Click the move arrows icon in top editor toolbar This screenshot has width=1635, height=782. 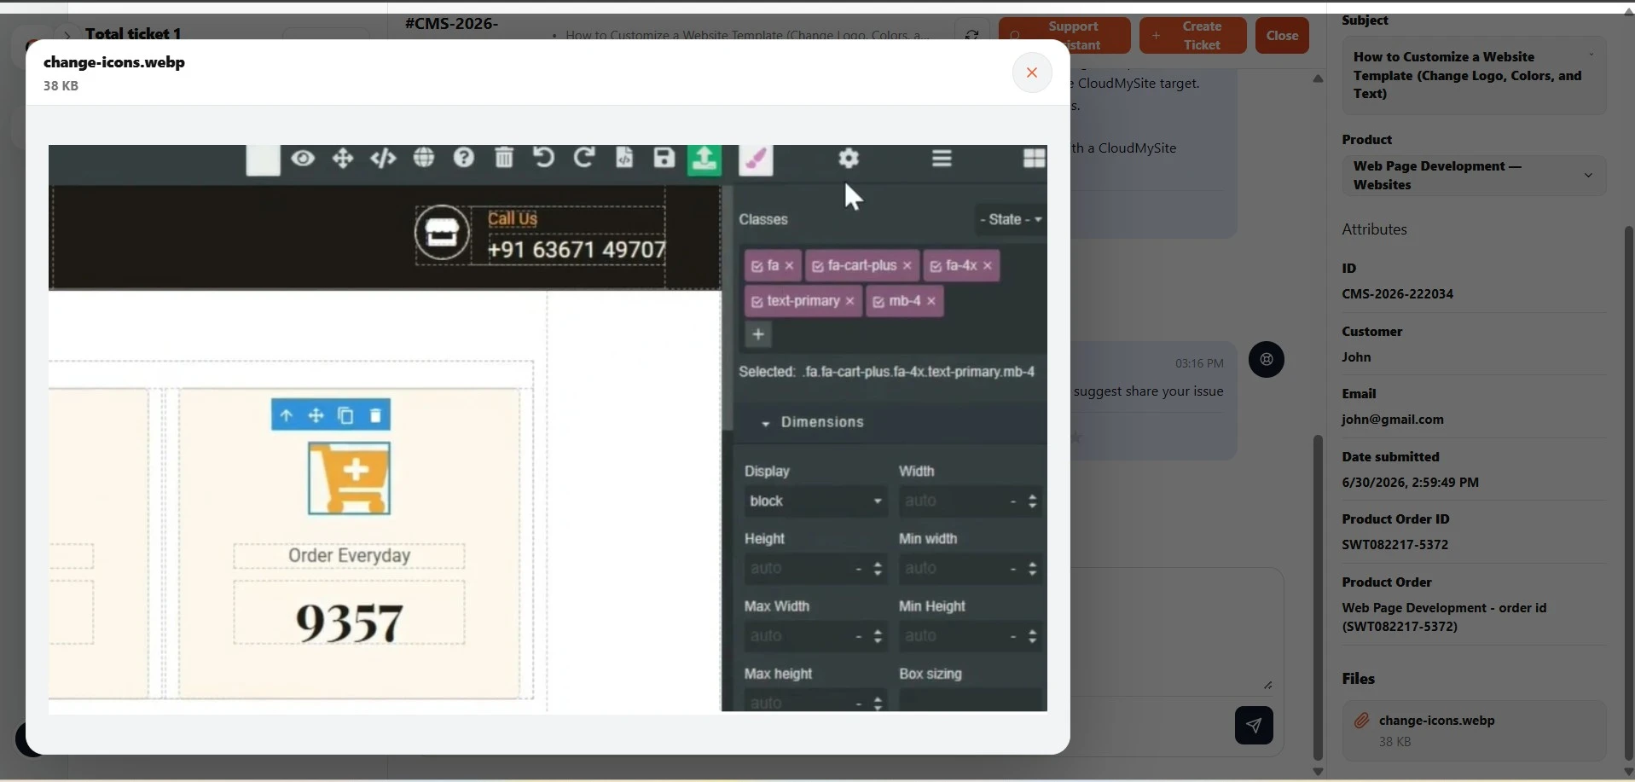coord(343,159)
